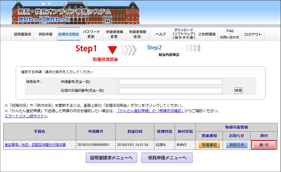Open ダウンロード (ソフトウェア) menu item
The height and width of the screenshot is (172, 281).
point(184,34)
